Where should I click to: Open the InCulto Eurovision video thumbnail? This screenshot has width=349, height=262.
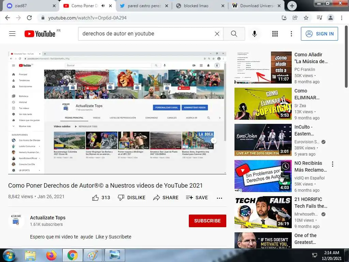click(x=263, y=140)
